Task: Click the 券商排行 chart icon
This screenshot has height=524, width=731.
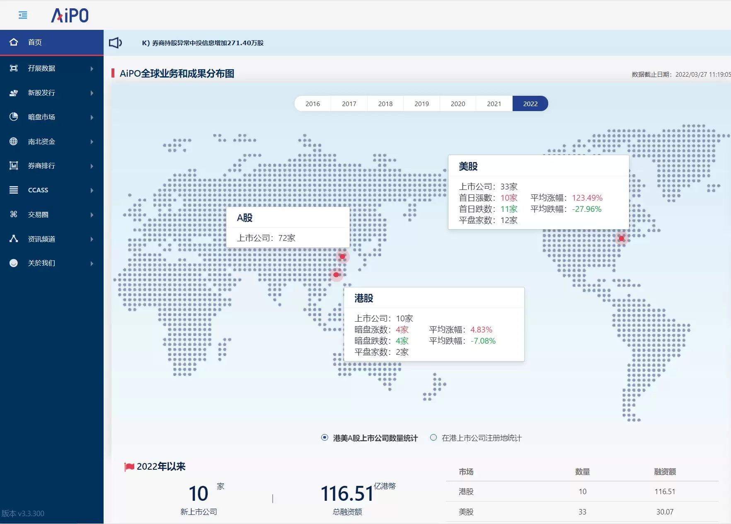Action: 14,165
